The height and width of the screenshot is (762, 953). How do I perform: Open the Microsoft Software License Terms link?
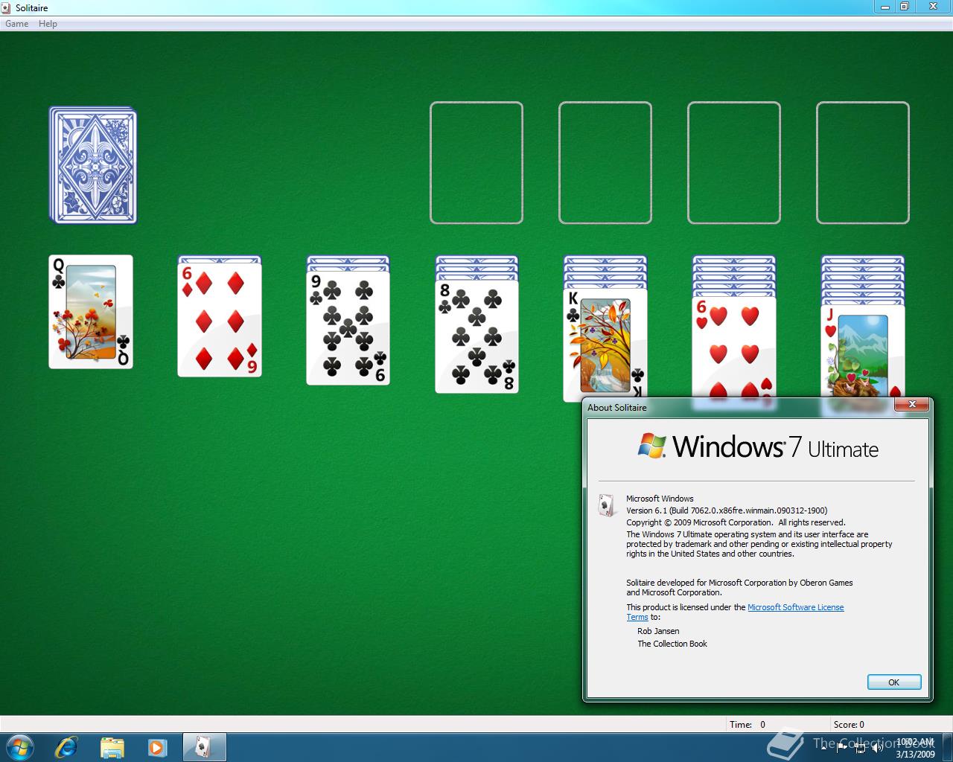tap(795, 607)
